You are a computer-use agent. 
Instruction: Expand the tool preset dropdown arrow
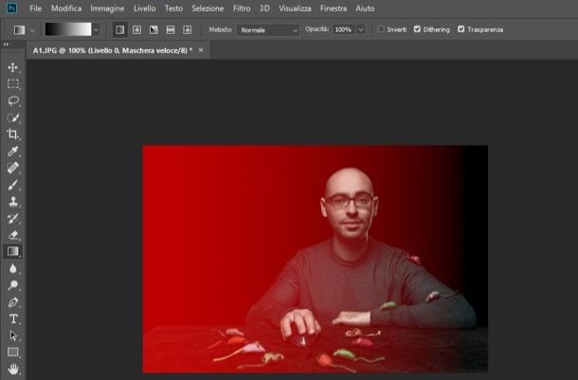pos(32,30)
